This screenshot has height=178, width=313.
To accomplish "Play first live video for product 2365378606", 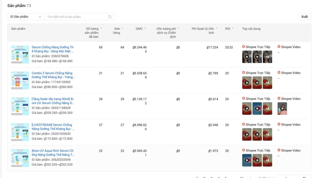I will [247, 57].
